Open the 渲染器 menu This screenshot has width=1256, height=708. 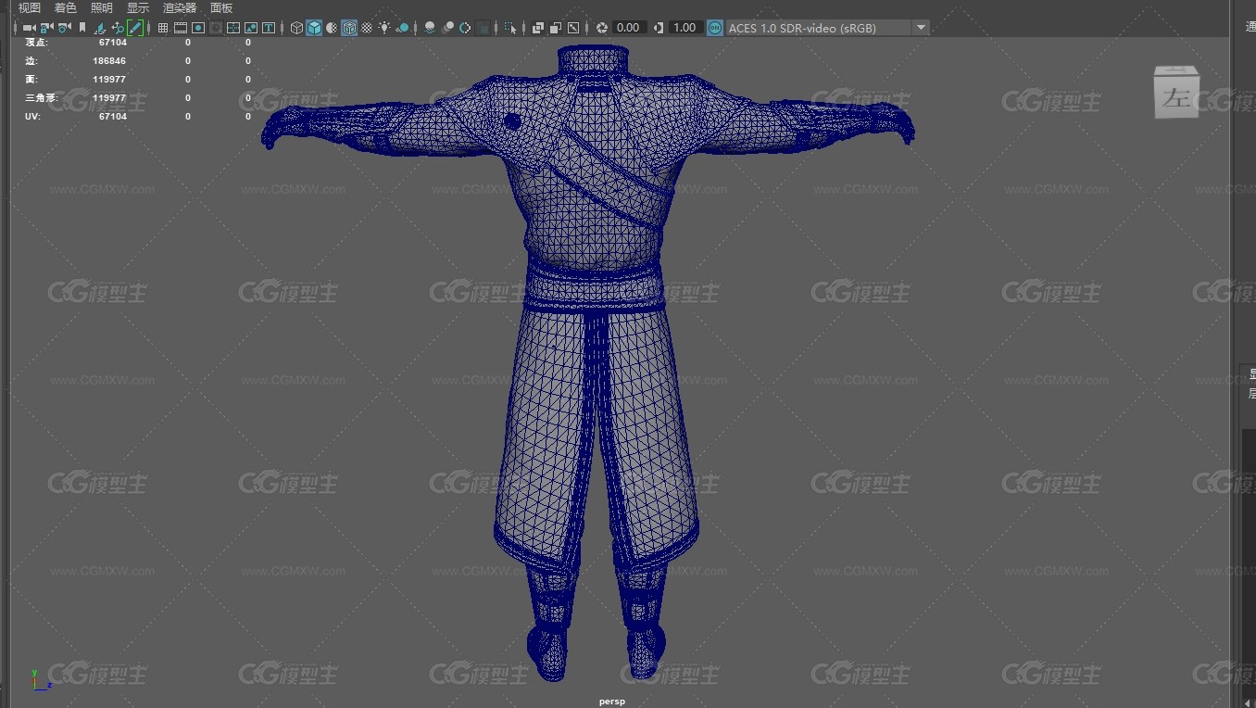179,7
